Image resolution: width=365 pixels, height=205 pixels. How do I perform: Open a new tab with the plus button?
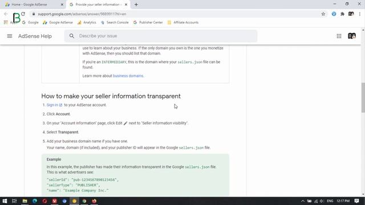tap(136, 5)
